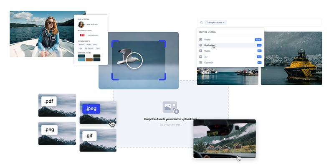The height and width of the screenshot is (167, 334).
Task: Click the 3D category icon
Action: point(201,57)
